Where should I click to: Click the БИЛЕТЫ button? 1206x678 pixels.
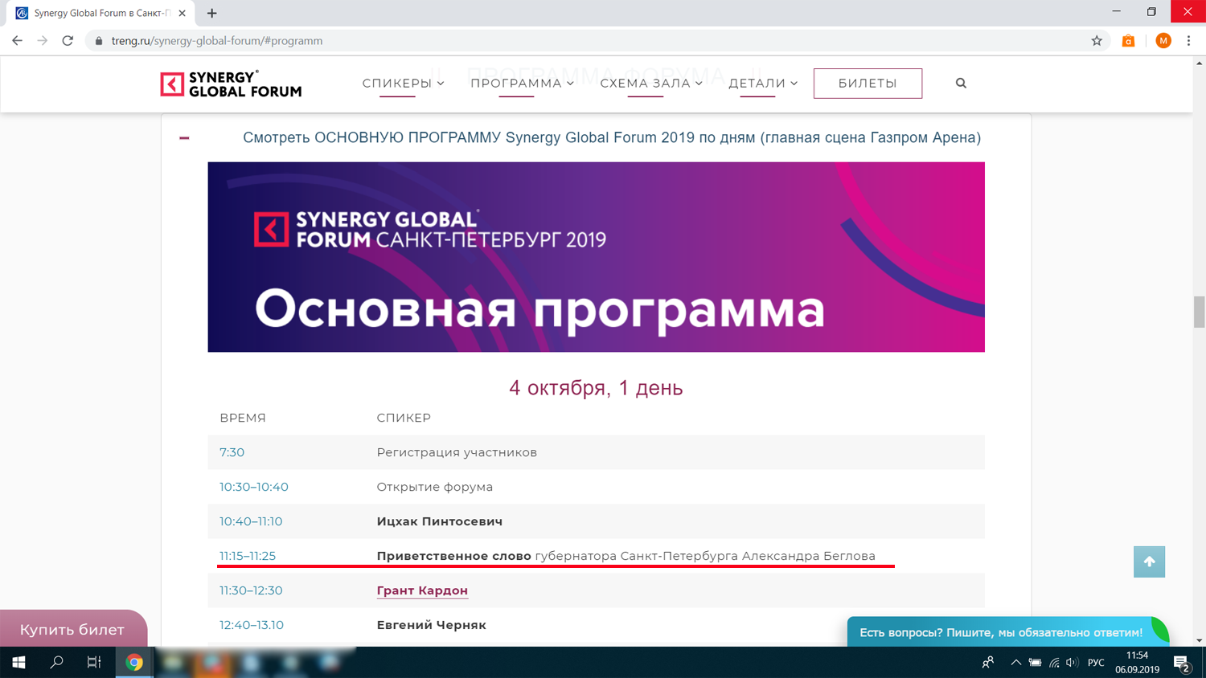pos(868,84)
